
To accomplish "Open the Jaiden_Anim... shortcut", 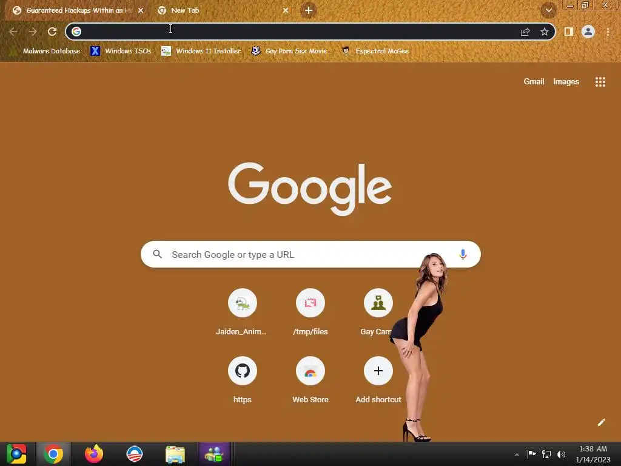I will tap(243, 312).
